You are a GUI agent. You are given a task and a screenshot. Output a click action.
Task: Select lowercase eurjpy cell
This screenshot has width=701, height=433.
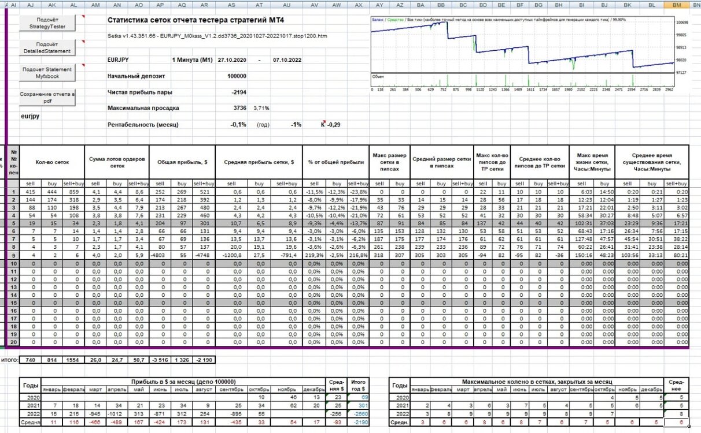30,116
